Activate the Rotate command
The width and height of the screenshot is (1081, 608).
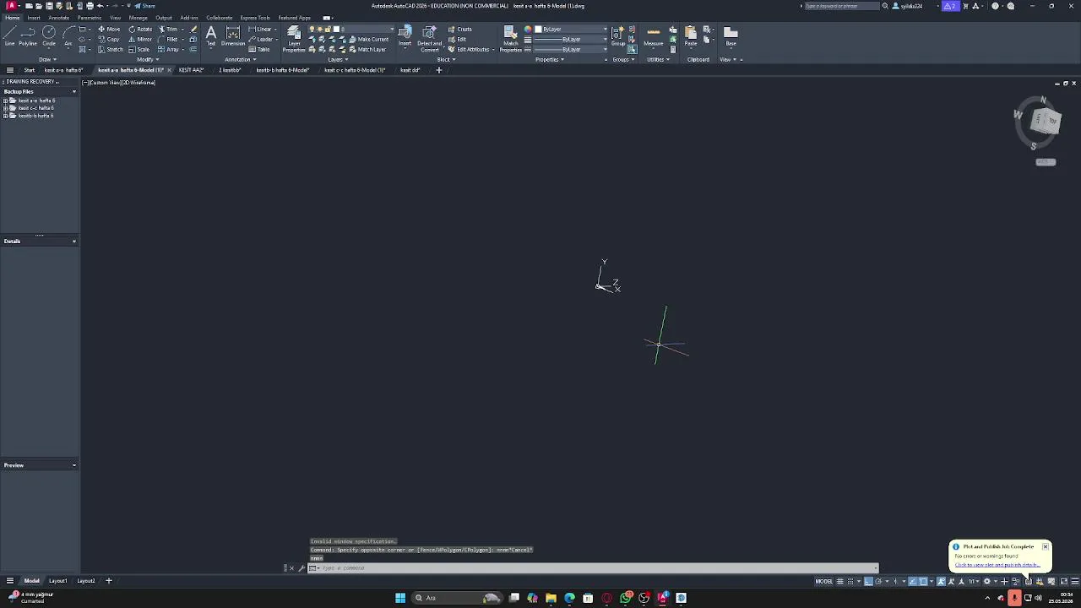coord(140,29)
